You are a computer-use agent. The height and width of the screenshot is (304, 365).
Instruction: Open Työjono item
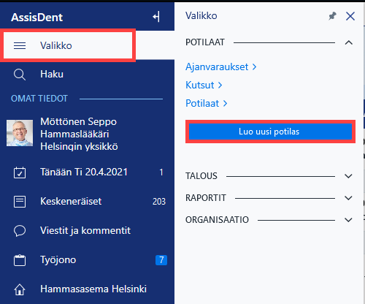[58, 260]
